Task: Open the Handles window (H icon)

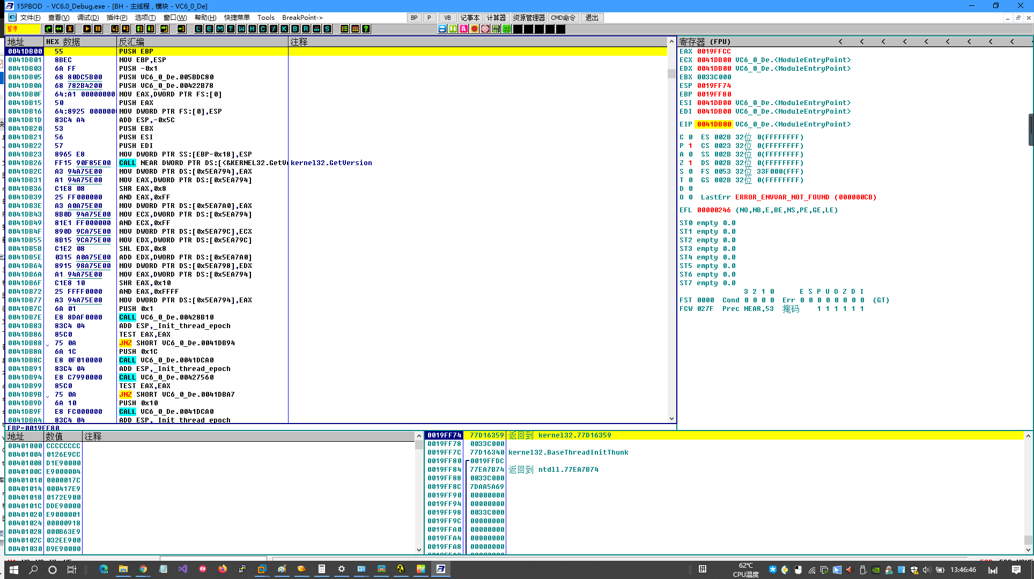Action: [x=252, y=29]
